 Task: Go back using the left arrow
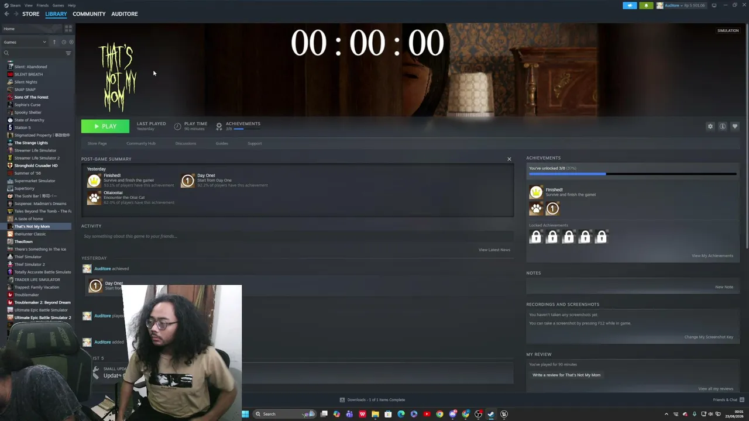[x=6, y=14]
